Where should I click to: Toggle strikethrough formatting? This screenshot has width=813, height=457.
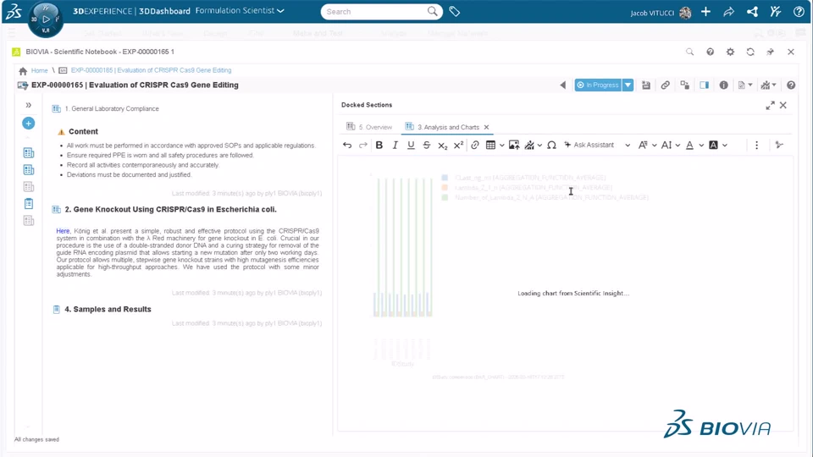(x=427, y=145)
